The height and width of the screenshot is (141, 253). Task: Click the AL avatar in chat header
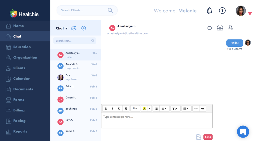point(112,28)
